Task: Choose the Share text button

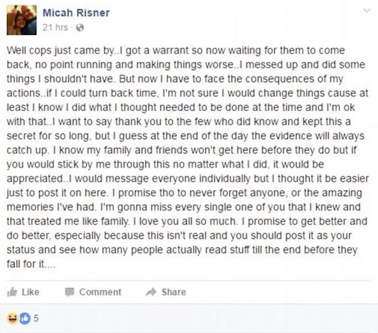Action: [174, 292]
